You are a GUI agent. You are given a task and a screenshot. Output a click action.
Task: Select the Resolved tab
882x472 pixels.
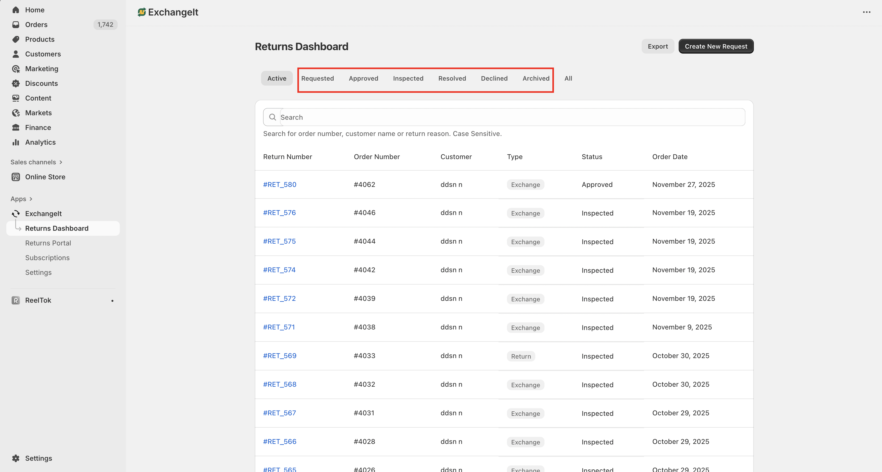click(x=452, y=78)
